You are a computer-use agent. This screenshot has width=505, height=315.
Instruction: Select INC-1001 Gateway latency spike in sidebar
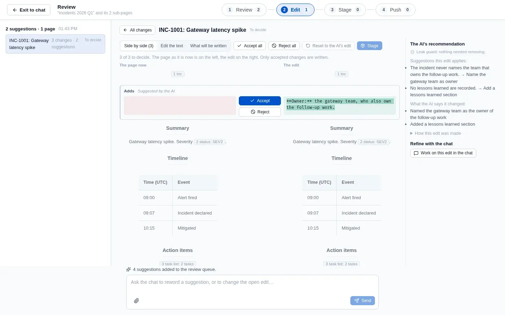[55, 44]
